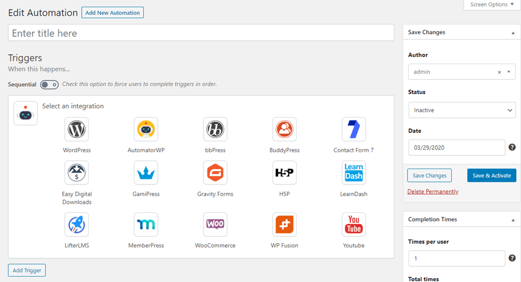Choose the AutomatorWP integration icon
Viewport: 521px width, 282px height.
[x=146, y=129]
